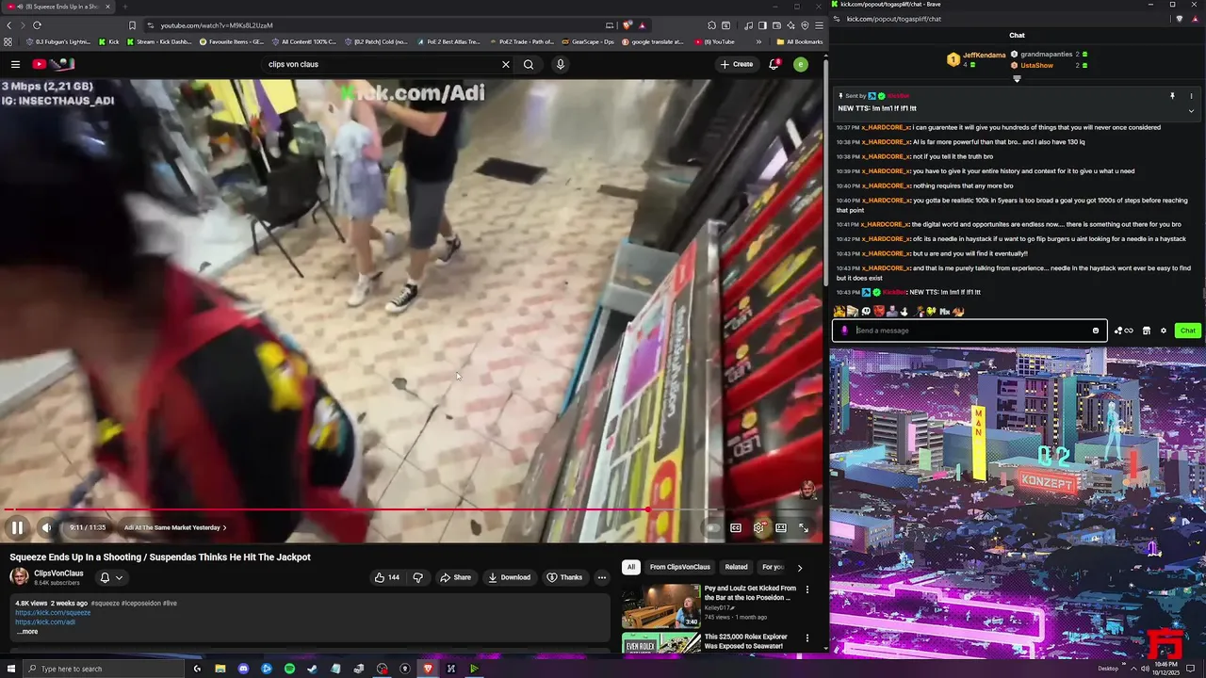Open the kick.com/squeeze description link
Image resolution: width=1206 pixels, height=678 pixels.
coord(53,613)
